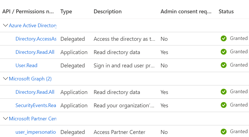Click Granted status icon for SecurityEvents row
Screen dimensions: 249x137
224,105
